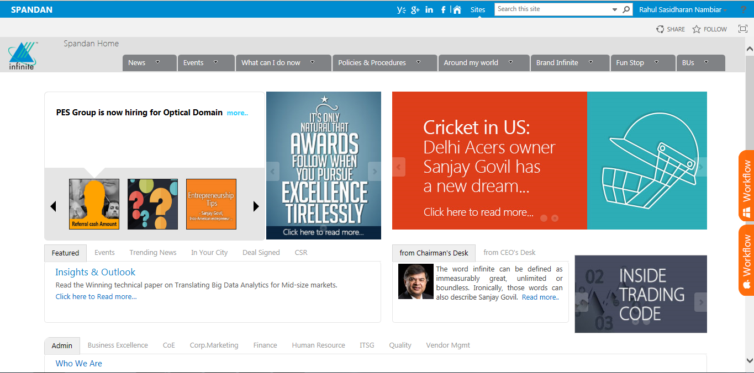The width and height of the screenshot is (754, 373).
Task: Click Insights & Outlook link
Action: click(95, 272)
